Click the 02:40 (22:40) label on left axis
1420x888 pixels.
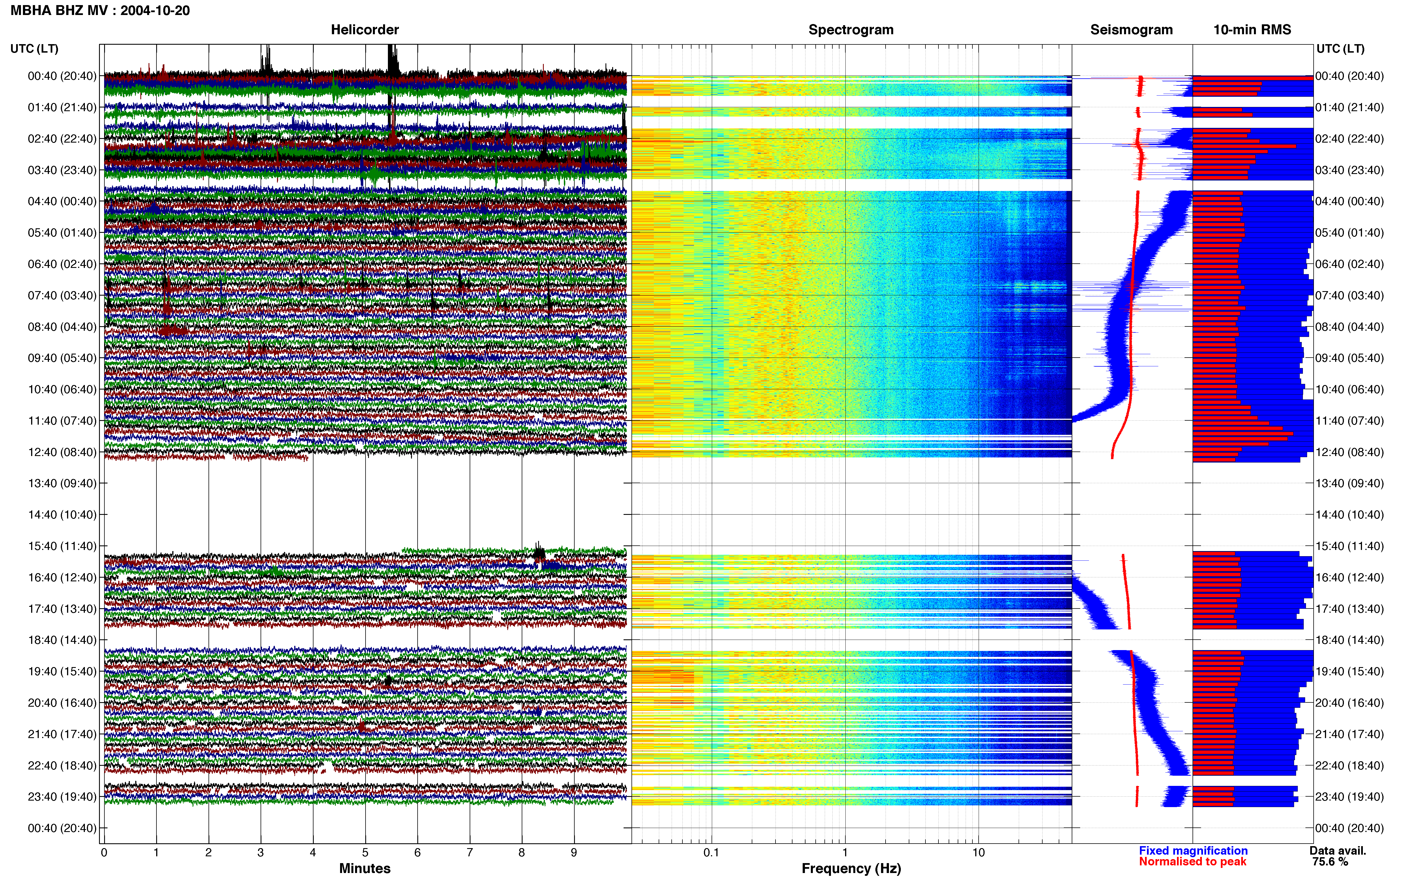pyautogui.click(x=62, y=139)
